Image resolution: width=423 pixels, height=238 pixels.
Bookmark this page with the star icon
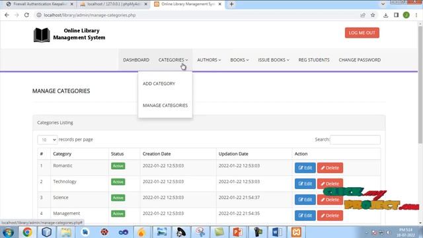(373, 15)
